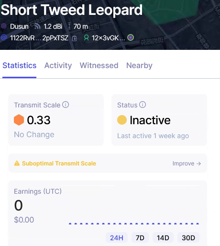The width and height of the screenshot is (220, 246).
Task: Click the yellow warning triangle icon
Action: pos(17,163)
